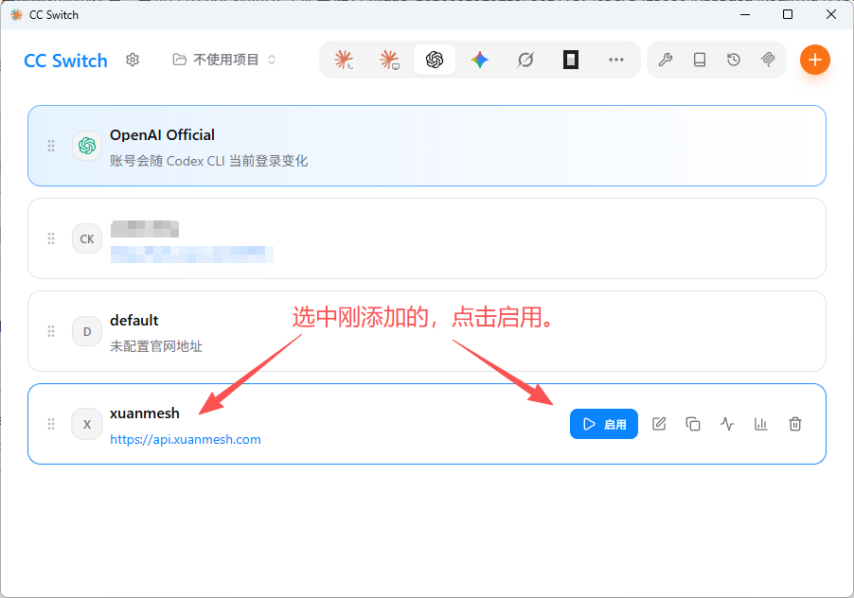
Task: Add a new provider with orange plus button
Action: point(815,60)
